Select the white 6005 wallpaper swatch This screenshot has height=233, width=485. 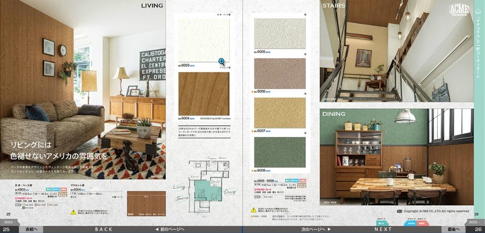tap(280, 34)
